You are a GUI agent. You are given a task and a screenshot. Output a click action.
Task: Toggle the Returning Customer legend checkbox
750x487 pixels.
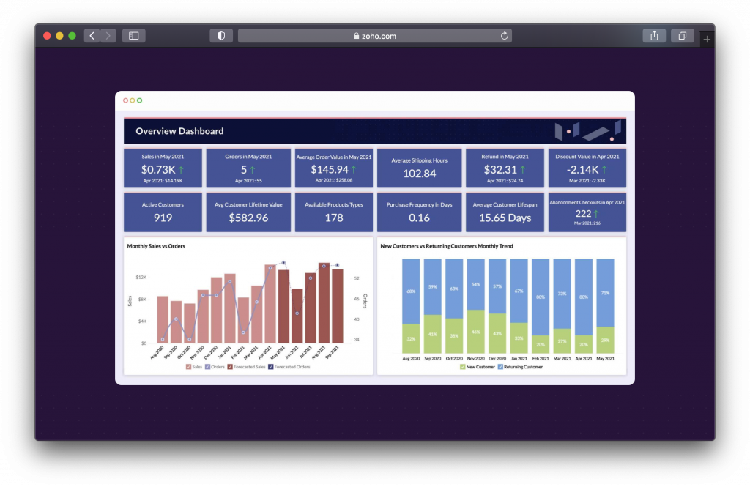(500, 367)
